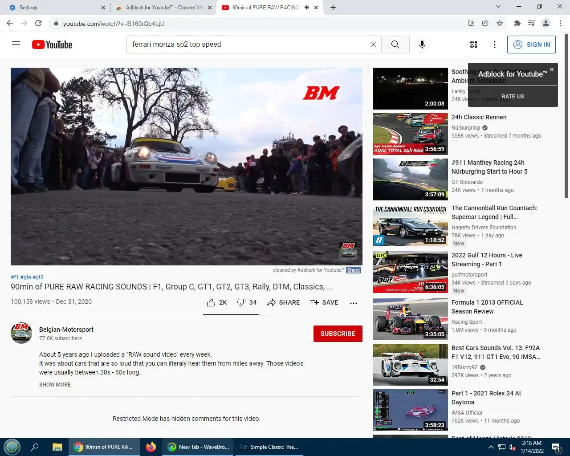This screenshot has height=456, width=570.
Task: Share this page from address bar
Action: coord(485,23)
